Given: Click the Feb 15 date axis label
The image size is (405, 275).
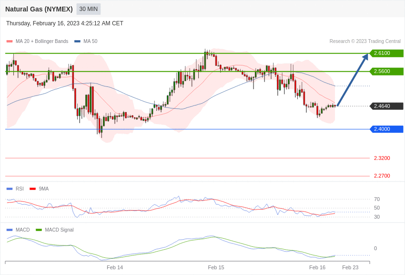Looking at the screenshot, I should click(216, 267).
